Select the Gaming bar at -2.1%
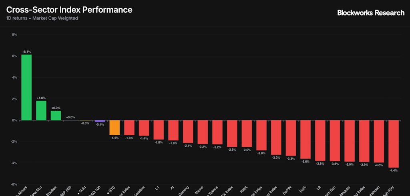The image size is (410, 196). pyautogui.click(x=188, y=132)
